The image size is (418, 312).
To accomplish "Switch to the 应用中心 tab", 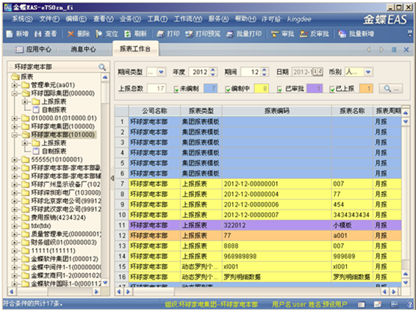I will pos(33,49).
